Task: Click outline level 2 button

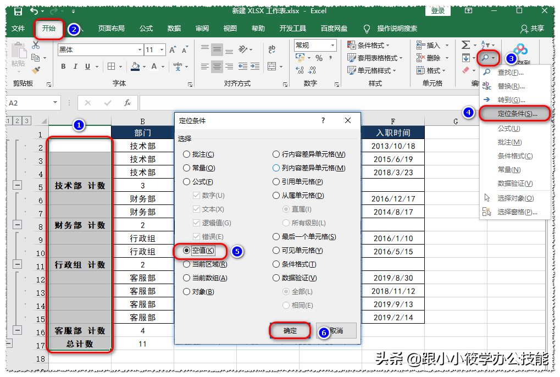Action: [x=17, y=121]
